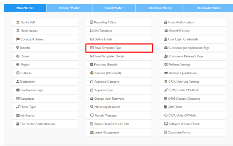Click the phone icon for Phone Types

18,107
